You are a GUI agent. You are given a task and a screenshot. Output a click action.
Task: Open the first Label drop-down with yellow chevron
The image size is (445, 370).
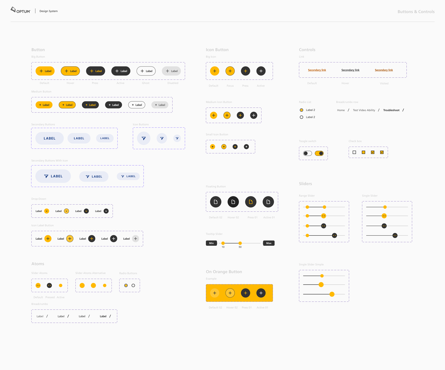pyautogui.click(x=47, y=211)
